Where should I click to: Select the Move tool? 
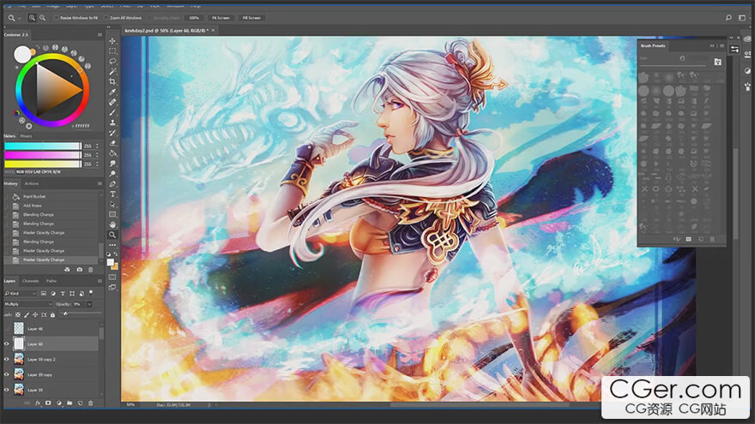click(112, 41)
